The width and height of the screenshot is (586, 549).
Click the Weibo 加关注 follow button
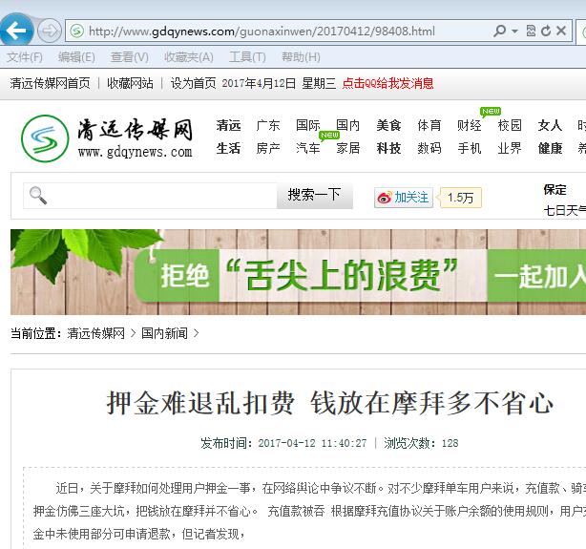pos(404,198)
